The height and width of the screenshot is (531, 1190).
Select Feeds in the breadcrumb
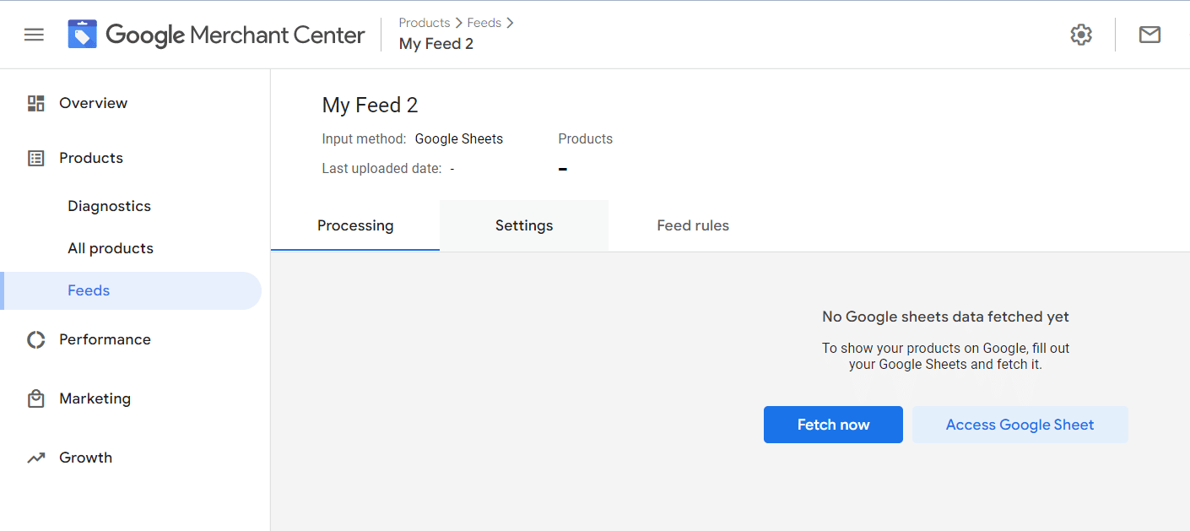click(484, 23)
